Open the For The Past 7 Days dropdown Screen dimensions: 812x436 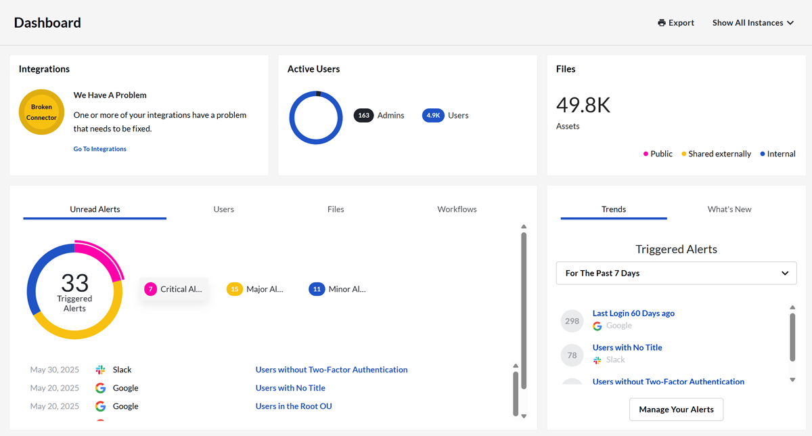click(x=676, y=274)
